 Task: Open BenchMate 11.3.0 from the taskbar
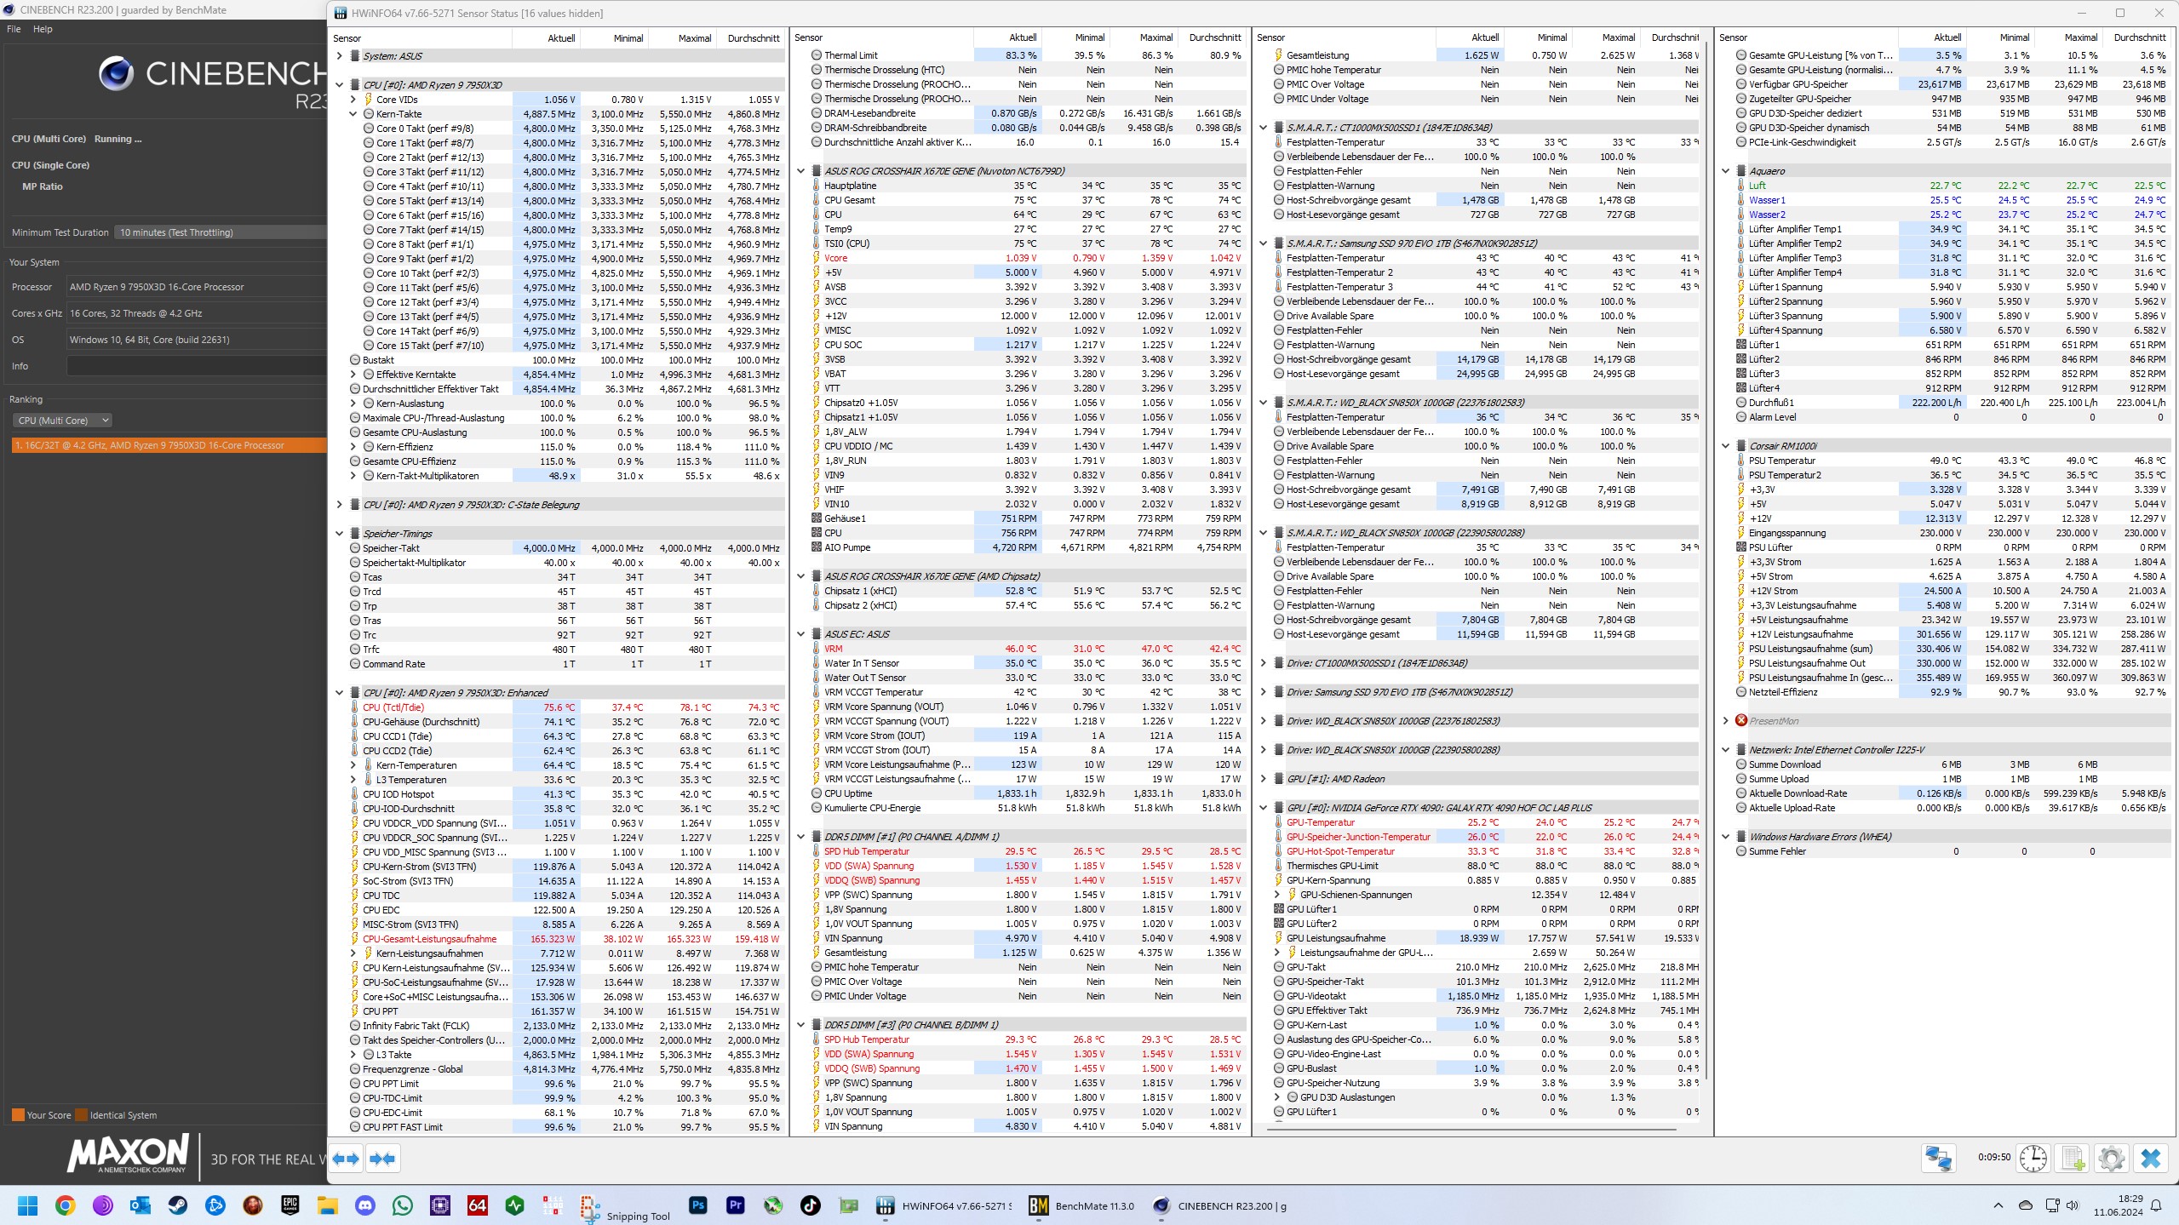pyautogui.click(x=1081, y=1205)
